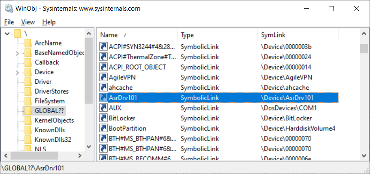Click the BitLocker symbolic link icon
This screenshot has height=174, width=370.
click(103, 118)
